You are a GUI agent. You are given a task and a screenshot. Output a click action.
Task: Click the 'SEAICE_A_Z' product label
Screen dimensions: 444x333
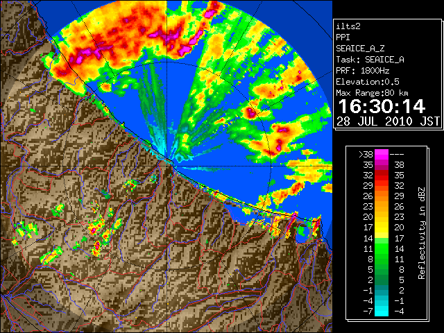tap(360, 49)
